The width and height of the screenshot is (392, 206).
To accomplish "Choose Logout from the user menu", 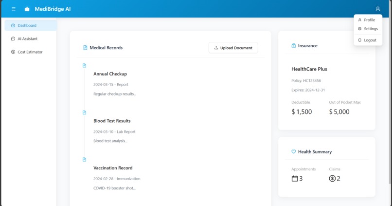I will pyautogui.click(x=368, y=40).
